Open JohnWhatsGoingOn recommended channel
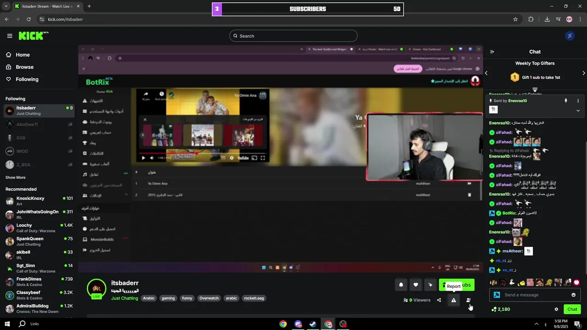587x330 pixels. 39,214
